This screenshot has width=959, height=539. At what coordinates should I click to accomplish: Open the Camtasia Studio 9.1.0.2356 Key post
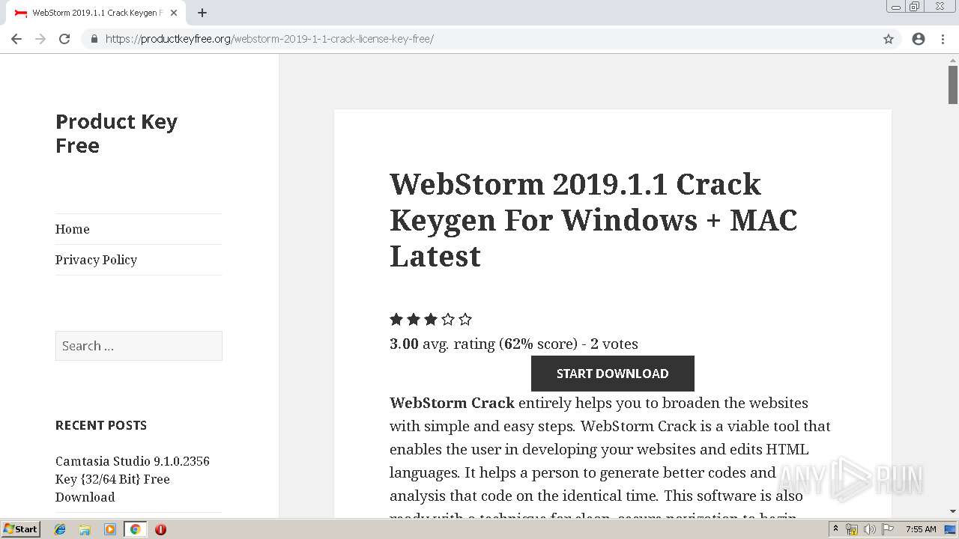(x=133, y=479)
